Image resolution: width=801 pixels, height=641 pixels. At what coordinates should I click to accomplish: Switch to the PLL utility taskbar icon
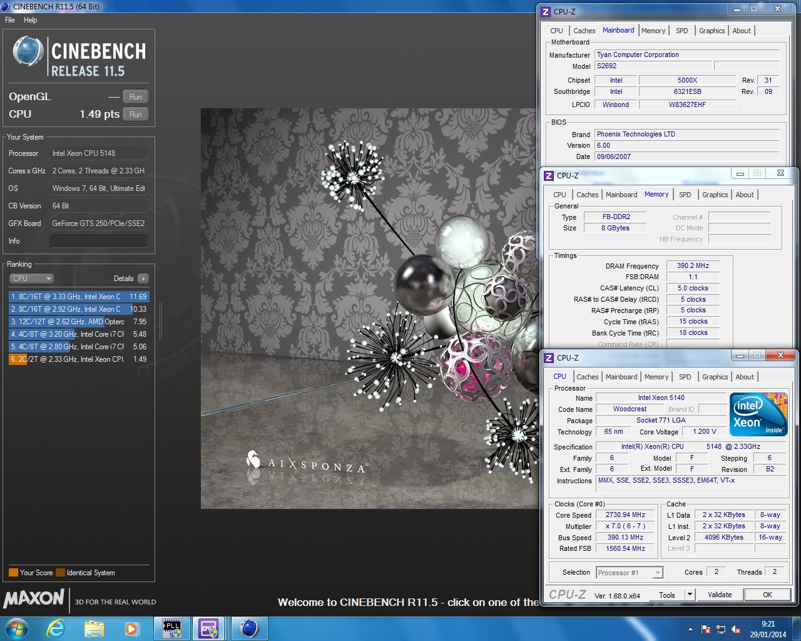172,628
